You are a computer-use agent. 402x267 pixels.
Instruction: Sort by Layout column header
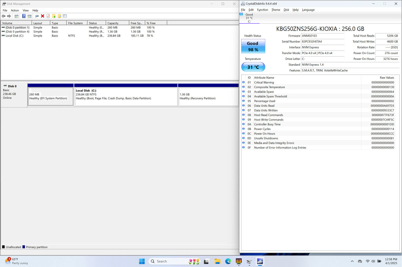(41, 23)
